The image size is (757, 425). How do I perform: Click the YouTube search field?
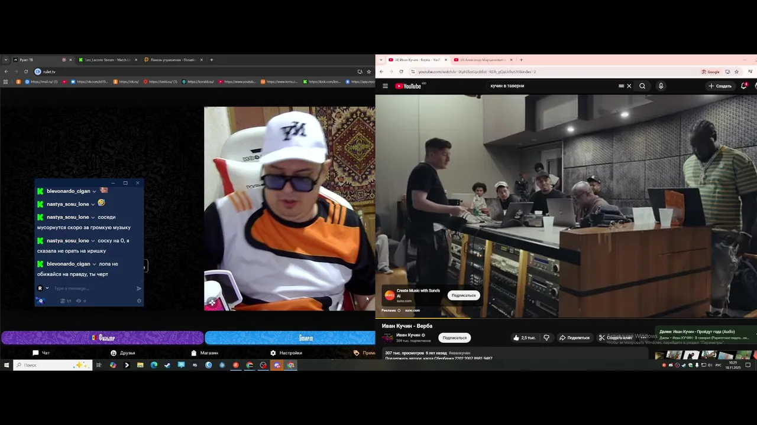pos(551,86)
